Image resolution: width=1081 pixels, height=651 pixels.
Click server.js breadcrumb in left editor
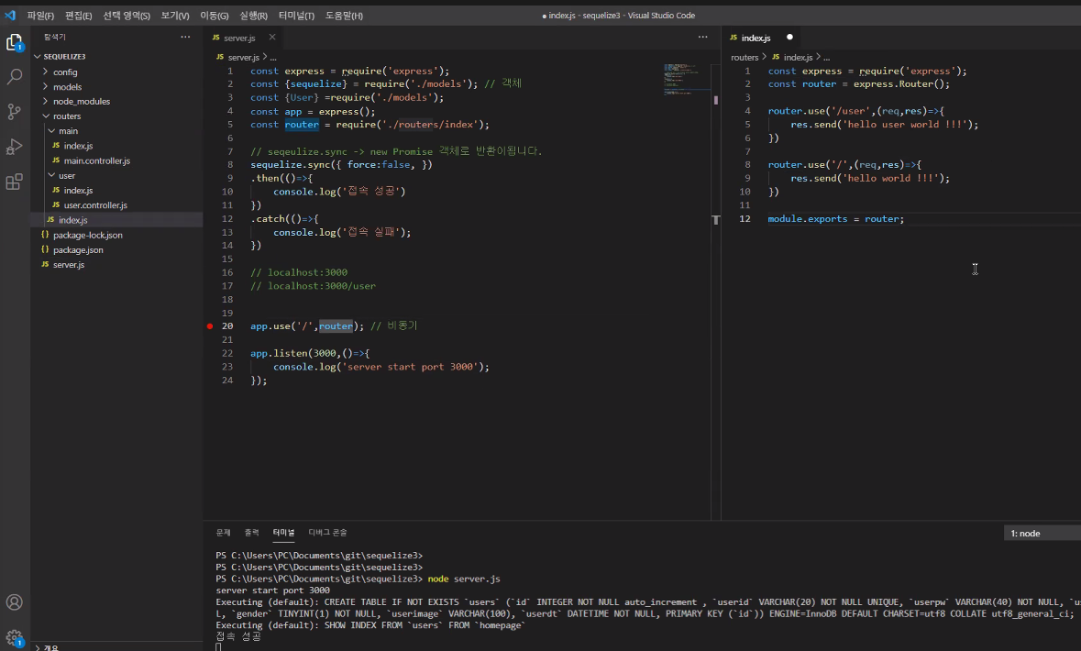(243, 57)
